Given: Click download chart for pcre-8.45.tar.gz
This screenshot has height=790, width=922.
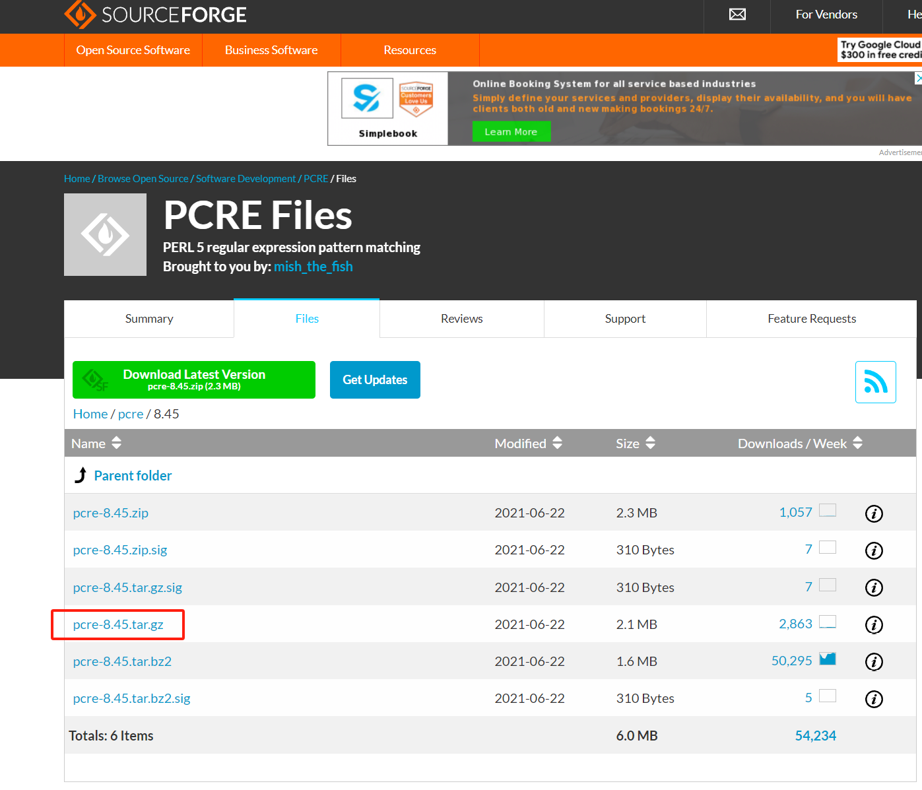Looking at the screenshot, I should click(828, 622).
